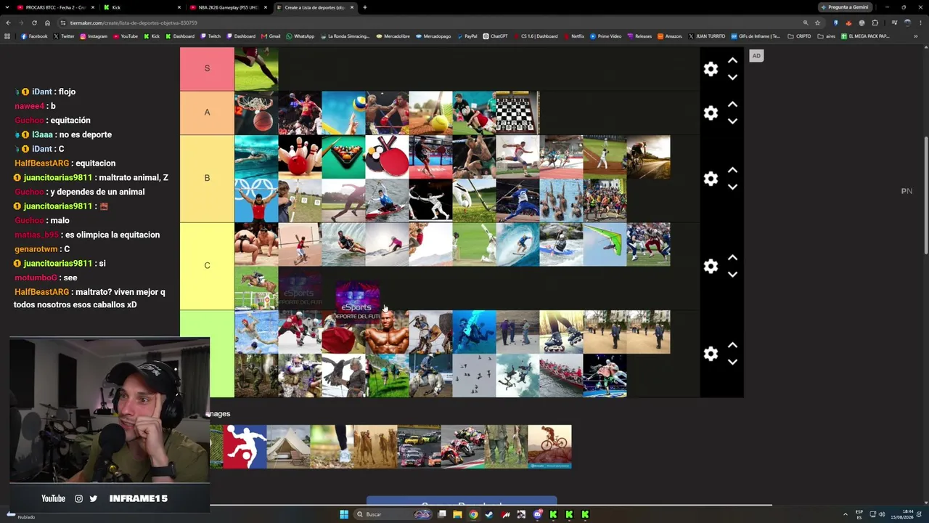Select the chess board image in A tier
Viewport: 929px width, 523px height.
517,113
